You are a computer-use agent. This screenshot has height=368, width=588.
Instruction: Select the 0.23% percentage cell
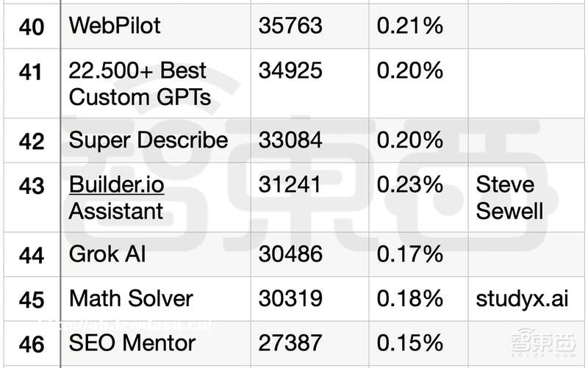(x=409, y=185)
